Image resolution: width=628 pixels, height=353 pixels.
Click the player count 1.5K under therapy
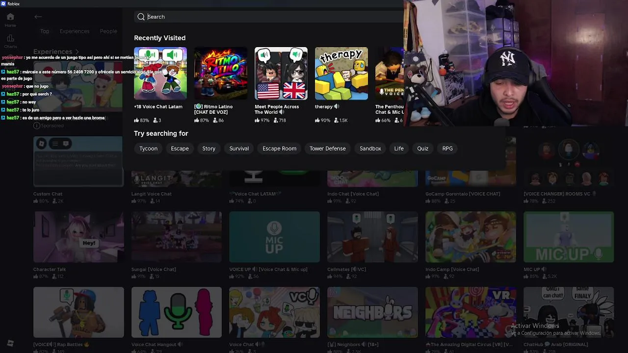pyautogui.click(x=340, y=120)
